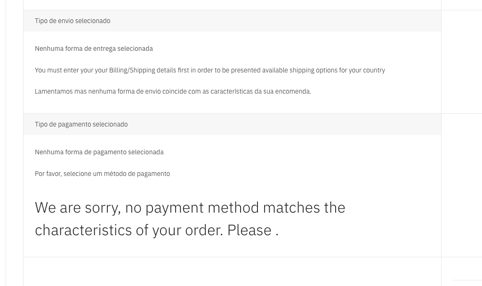Click the "Tipo de pagamento selecionado" section header
482x286 pixels.
(x=81, y=124)
